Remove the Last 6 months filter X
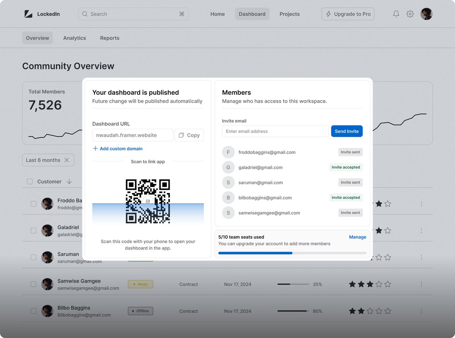The height and width of the screenshot is (338, 455). pos(67,160)
